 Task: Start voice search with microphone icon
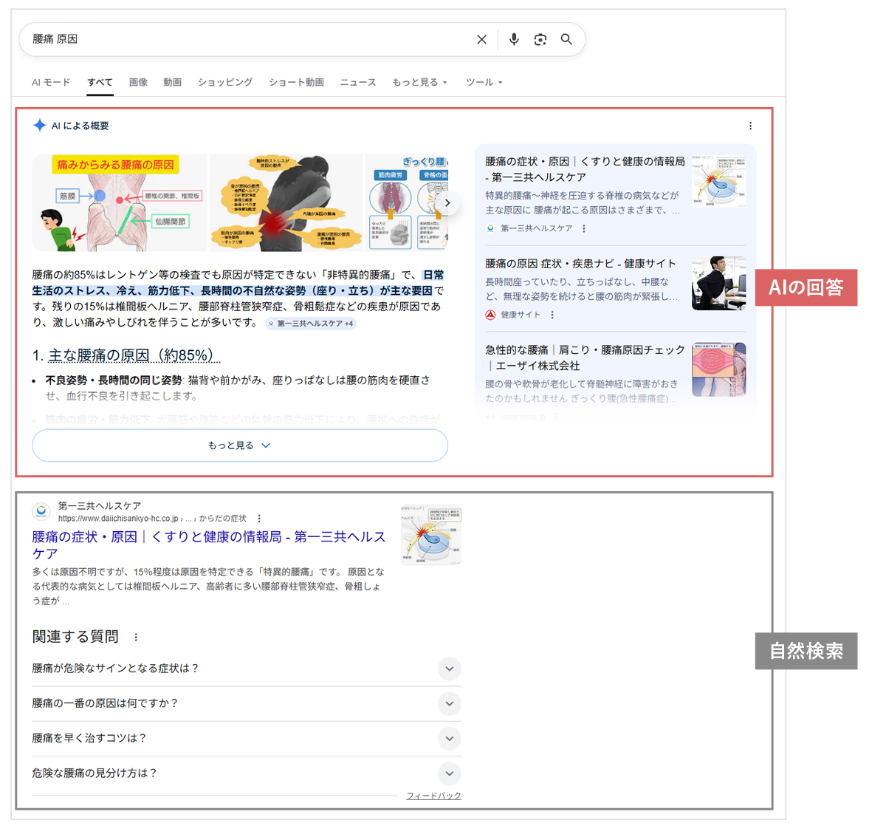coord(514,40)
